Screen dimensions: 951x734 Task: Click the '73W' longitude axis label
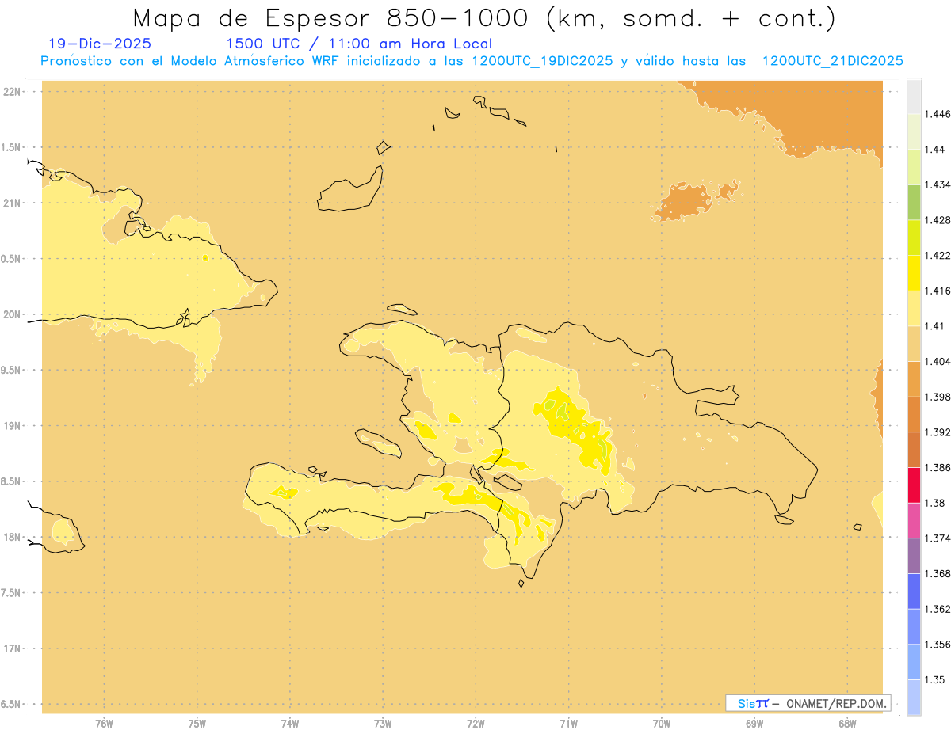click(383, 724)
